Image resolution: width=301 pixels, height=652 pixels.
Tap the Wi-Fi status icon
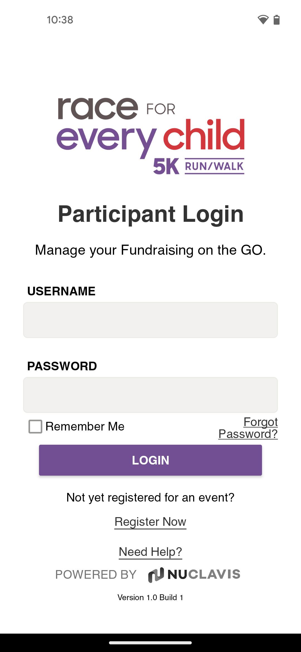pos(263,20)
